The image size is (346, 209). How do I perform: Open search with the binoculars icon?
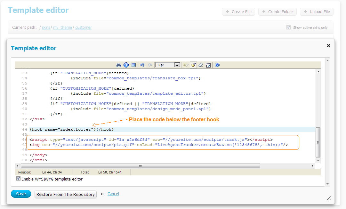click(x=118, y=65)
